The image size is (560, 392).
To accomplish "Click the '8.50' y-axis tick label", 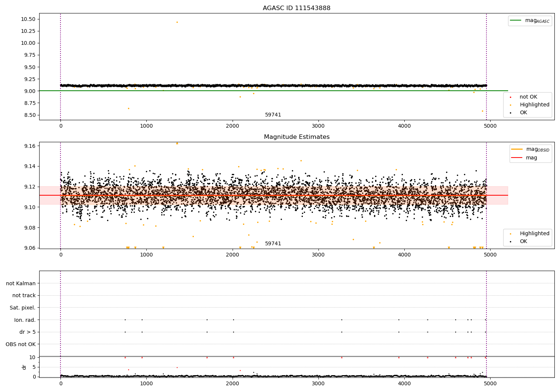I will (x=29, y=115).
